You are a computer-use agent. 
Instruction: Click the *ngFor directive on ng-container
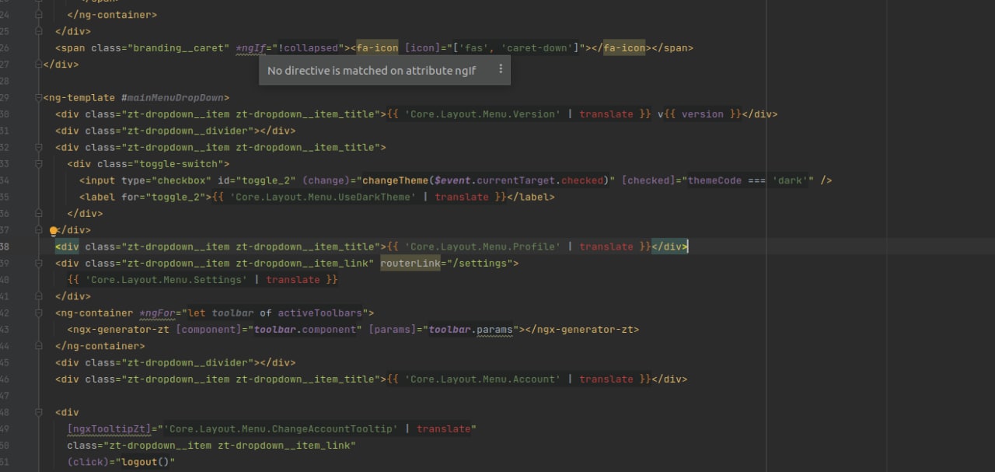click(x=157, y=313)
